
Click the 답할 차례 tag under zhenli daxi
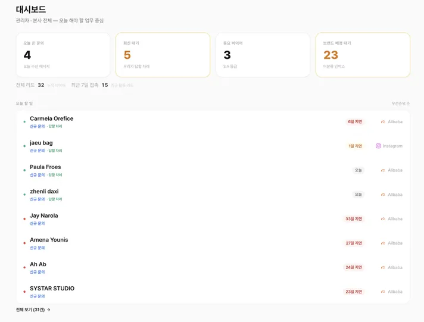pos(55,199)
